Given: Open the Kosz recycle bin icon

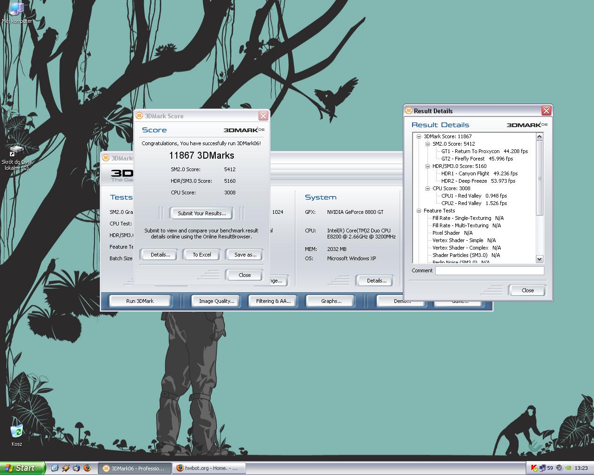Looking at the screenshot, I should click(17, 435).
